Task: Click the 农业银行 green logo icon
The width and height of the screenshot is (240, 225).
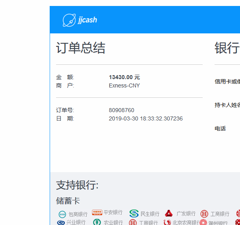Action: coord(97,222)
